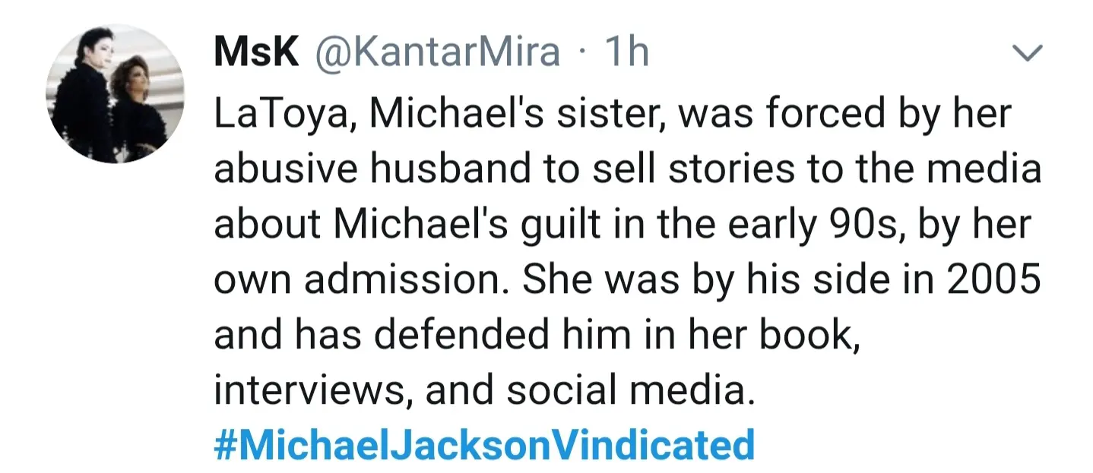Click the line starting "own admission. She was"
This screenshot has height=473, width=1093.
pos(627,280)
